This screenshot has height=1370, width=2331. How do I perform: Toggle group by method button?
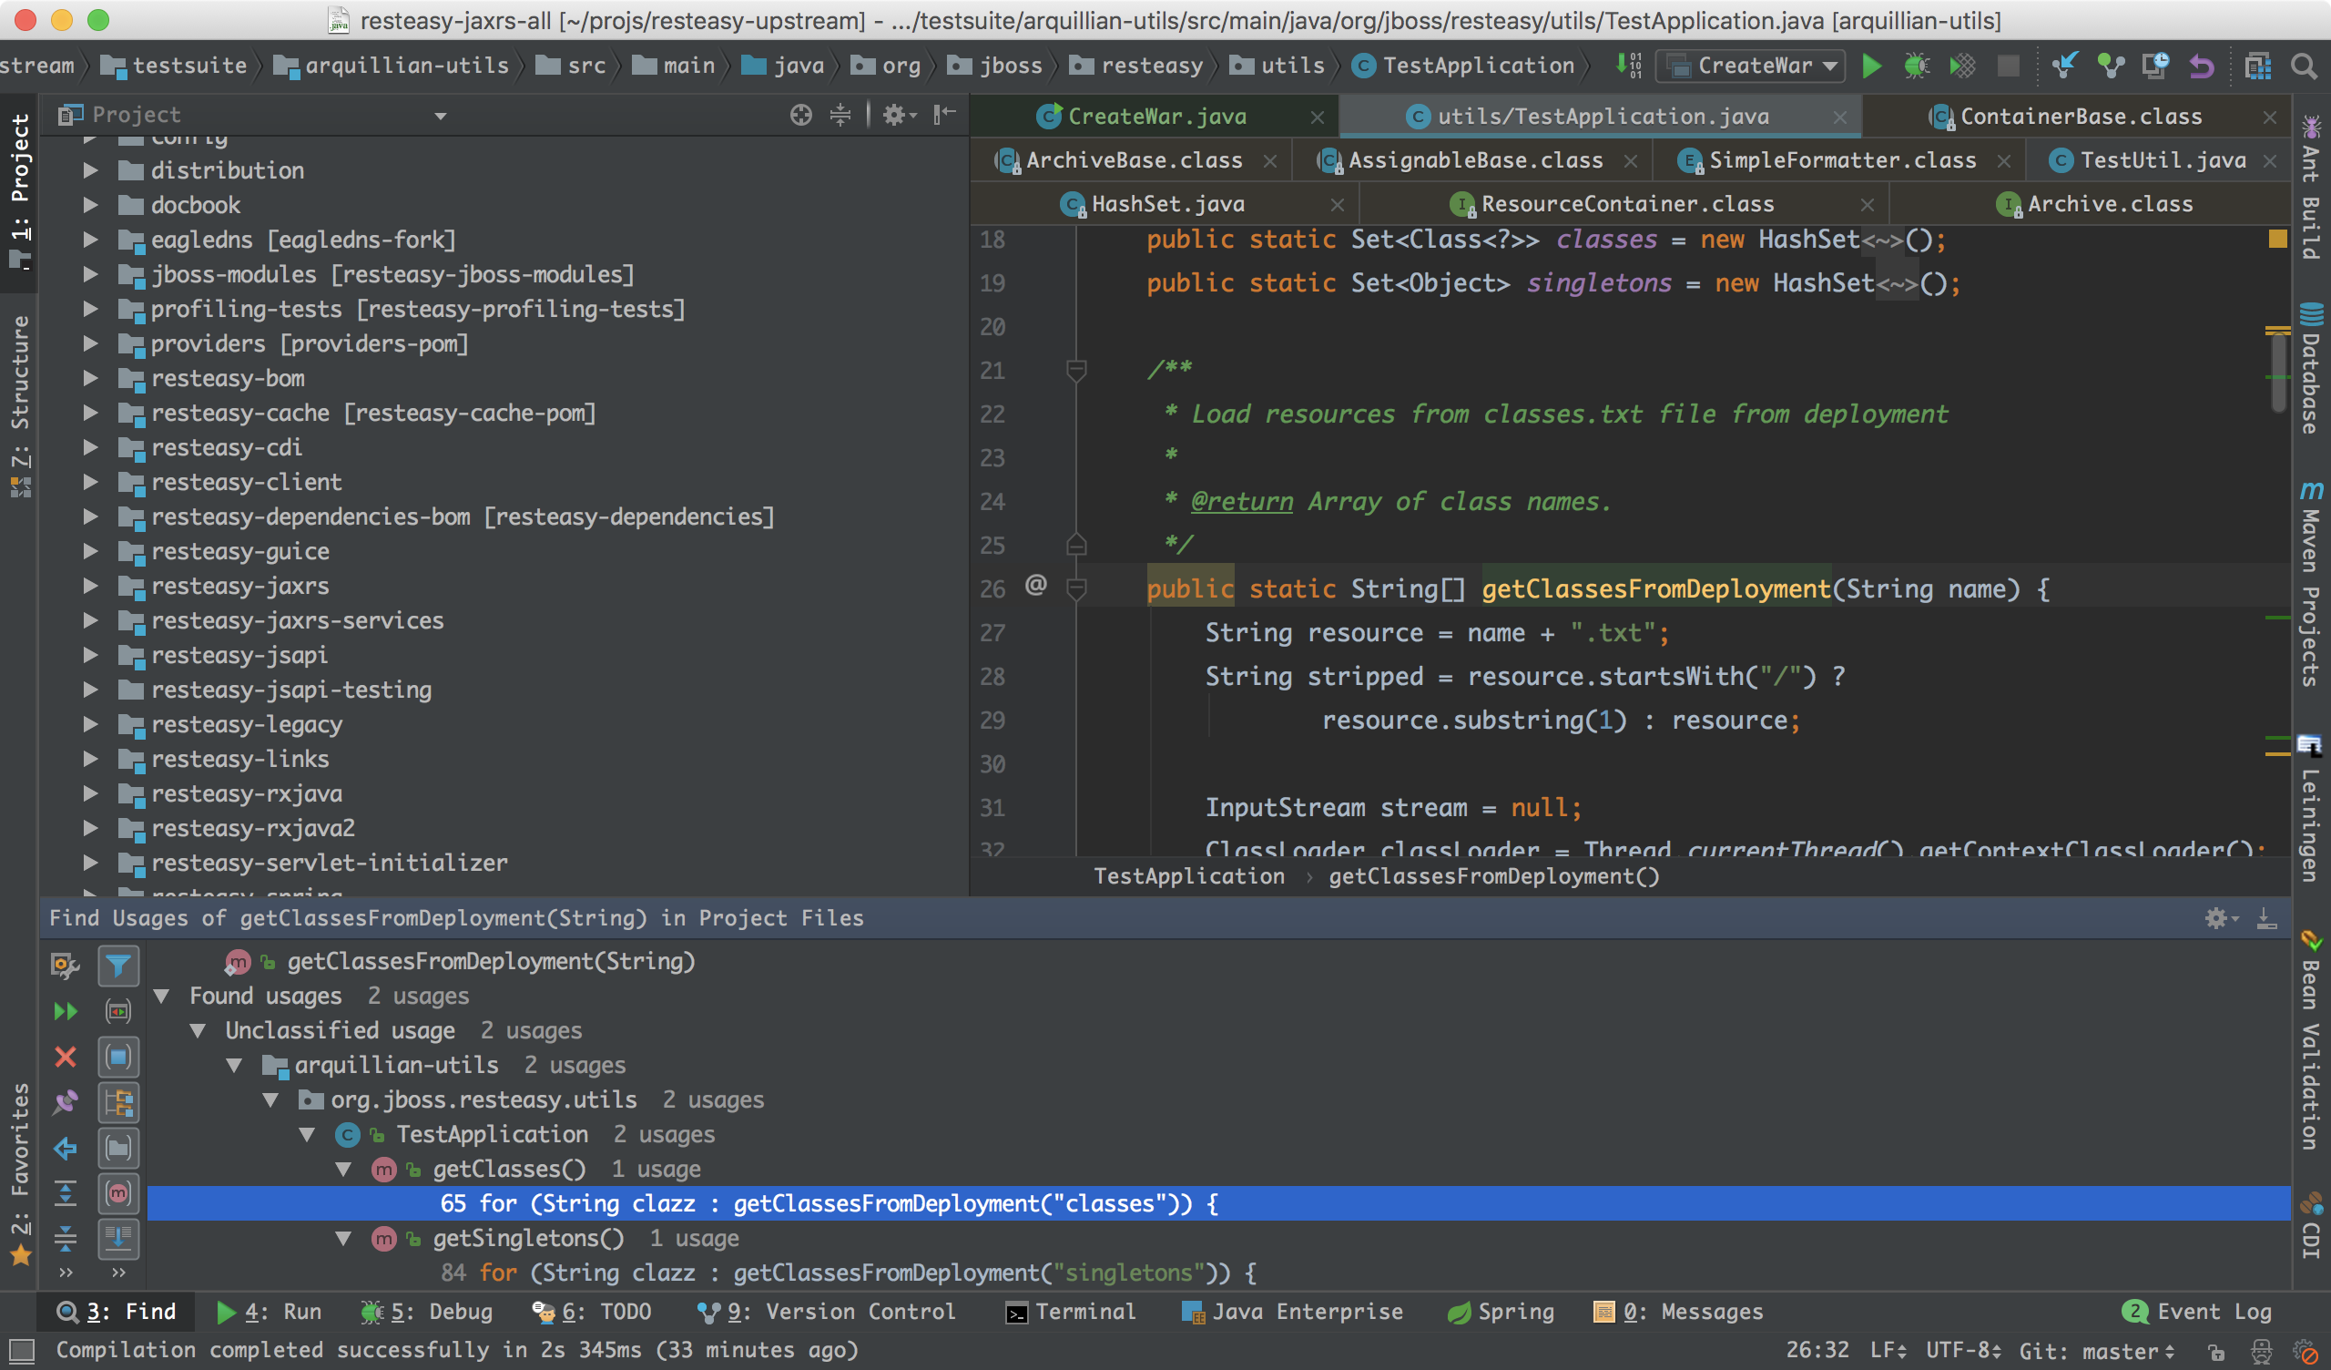118,1193
